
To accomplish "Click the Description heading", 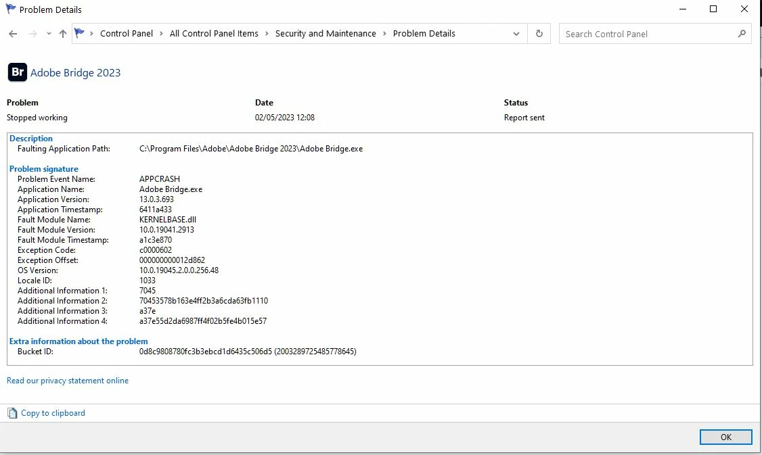I will pyautogui.click(x=31, y=139).
